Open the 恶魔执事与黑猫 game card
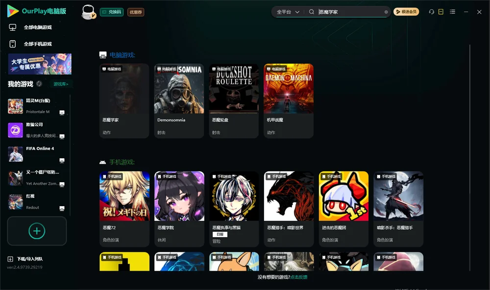 234,209
